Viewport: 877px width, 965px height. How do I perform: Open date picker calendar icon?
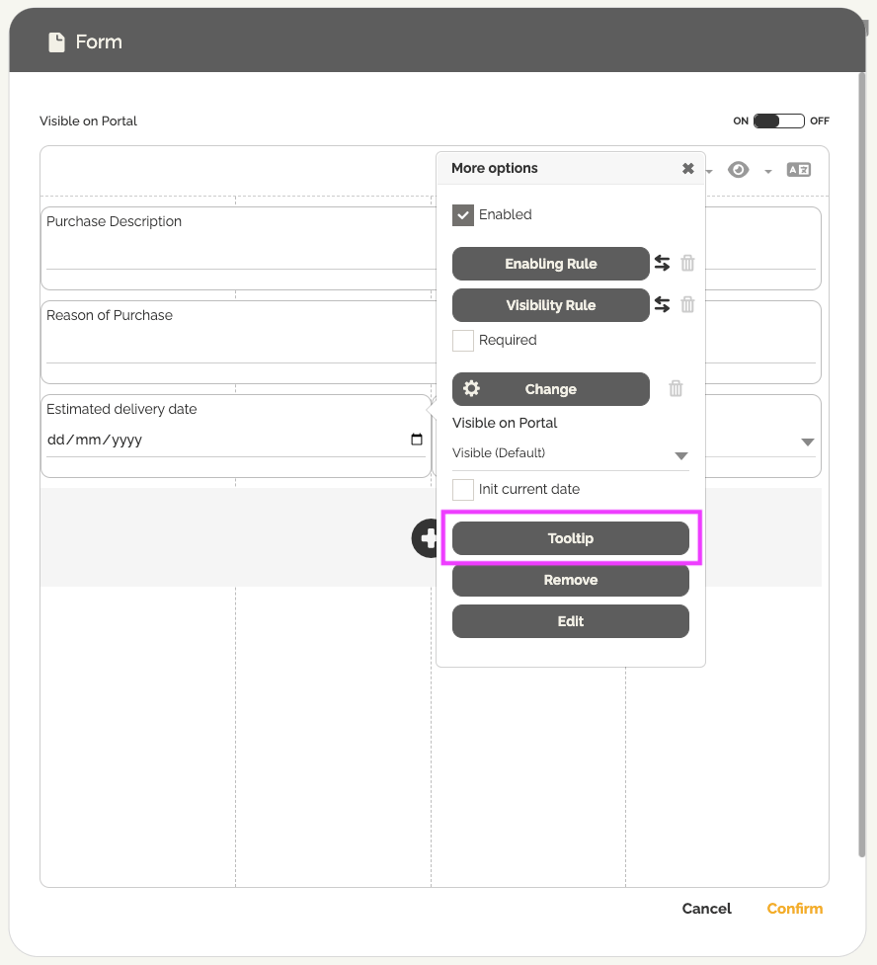pos(417,441)
